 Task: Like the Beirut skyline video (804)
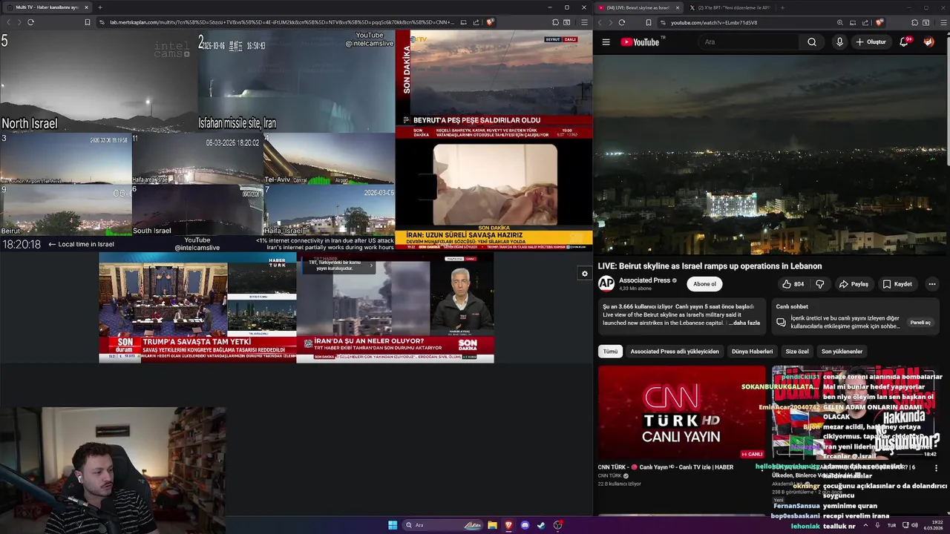click(x=793, y=284)
